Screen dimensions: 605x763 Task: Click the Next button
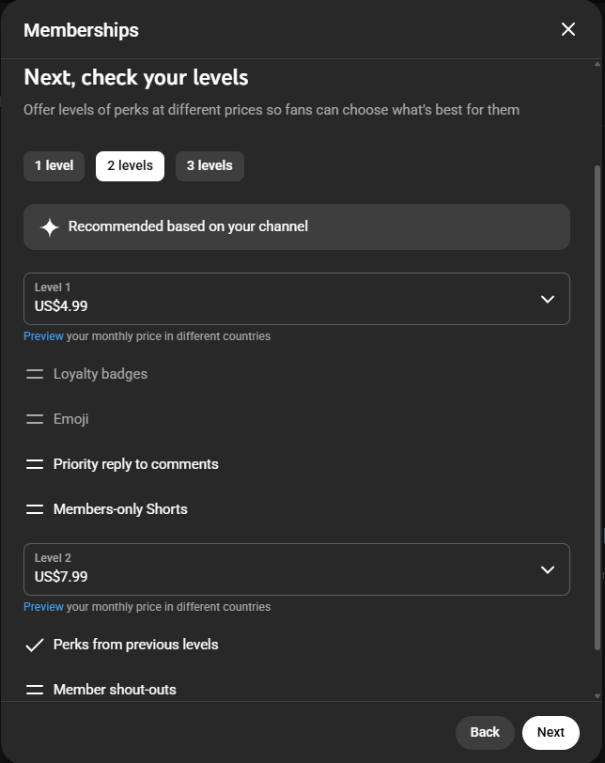point(550,732)
